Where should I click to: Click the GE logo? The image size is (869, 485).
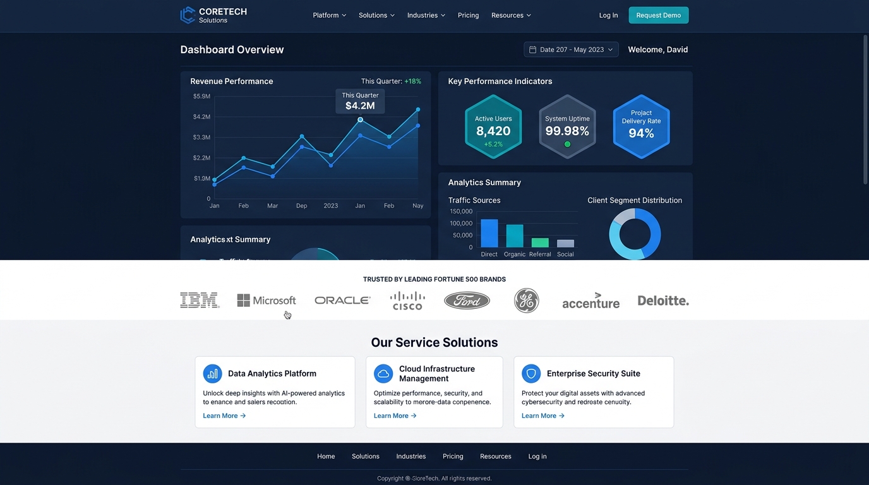coord(526,301)
